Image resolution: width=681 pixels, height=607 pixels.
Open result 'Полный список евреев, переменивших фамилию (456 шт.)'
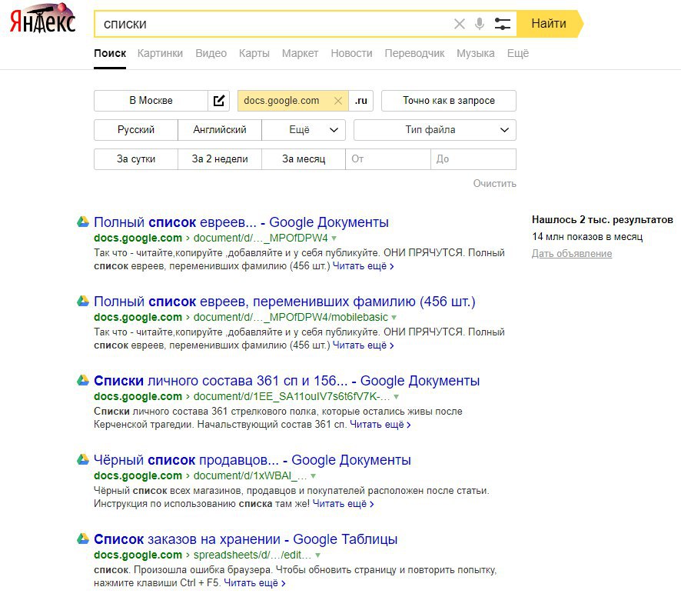(284, 302)
